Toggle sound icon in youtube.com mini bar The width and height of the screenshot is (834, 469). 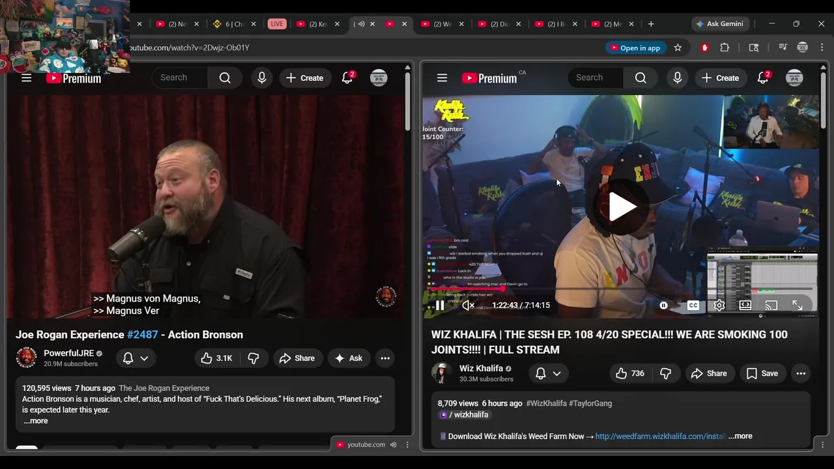tap(393, 445)
